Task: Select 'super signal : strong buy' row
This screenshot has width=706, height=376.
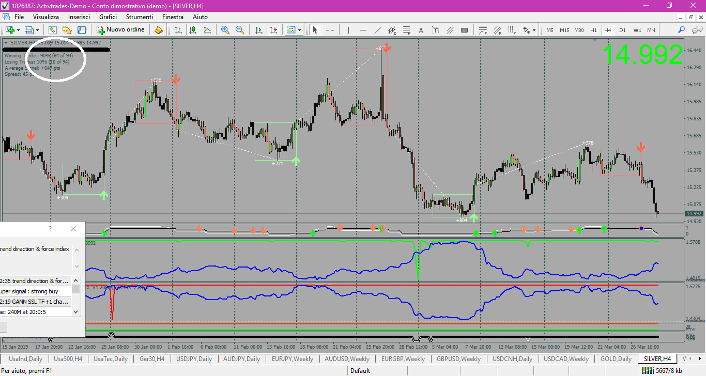Action: click(x=36, y=291)
